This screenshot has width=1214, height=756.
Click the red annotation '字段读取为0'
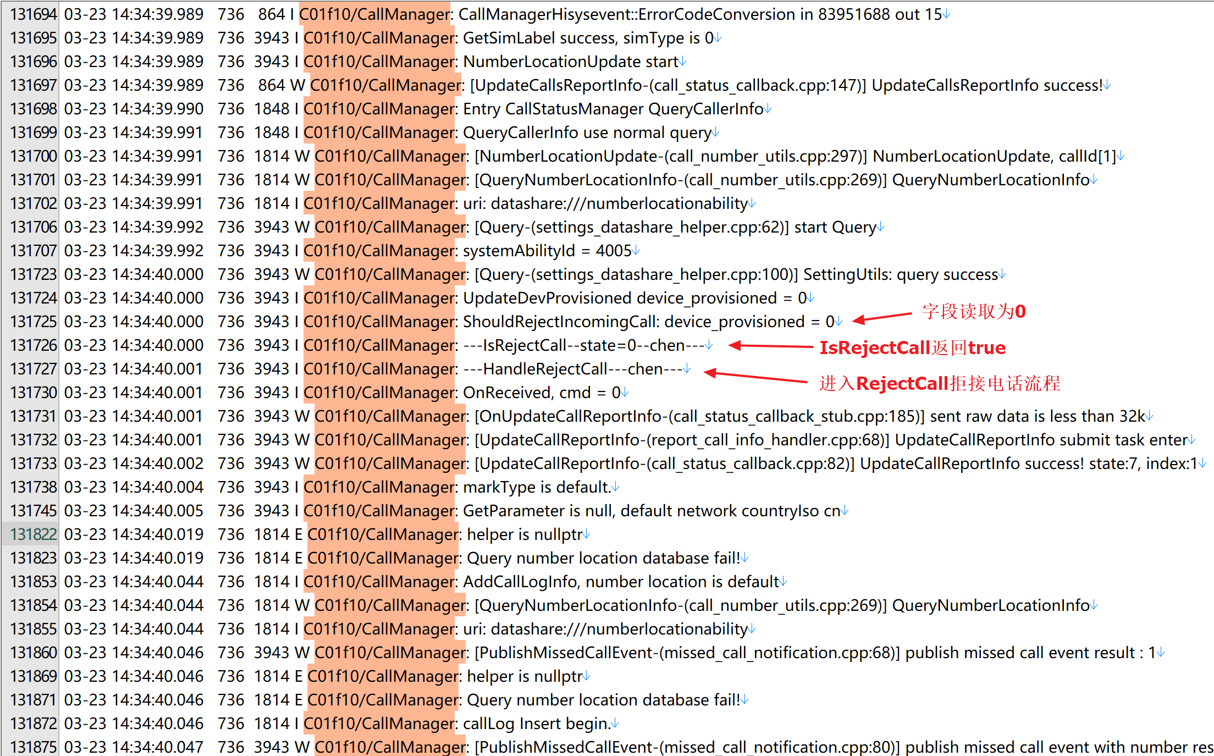click(x=973, y=312)
